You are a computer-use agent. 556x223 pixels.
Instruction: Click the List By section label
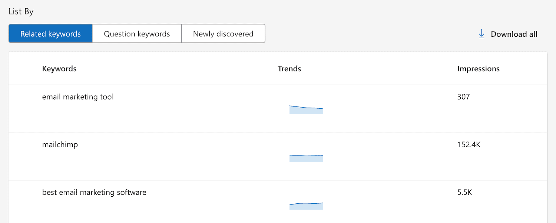[20, 11]
